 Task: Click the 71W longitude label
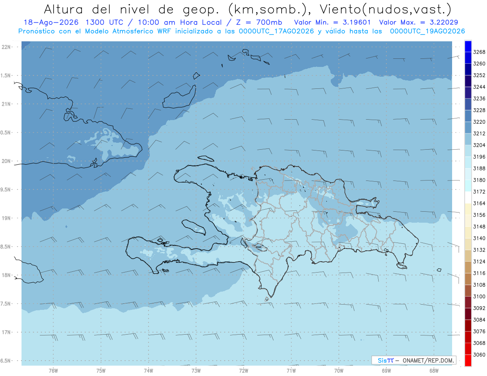[x=291, y=371]
